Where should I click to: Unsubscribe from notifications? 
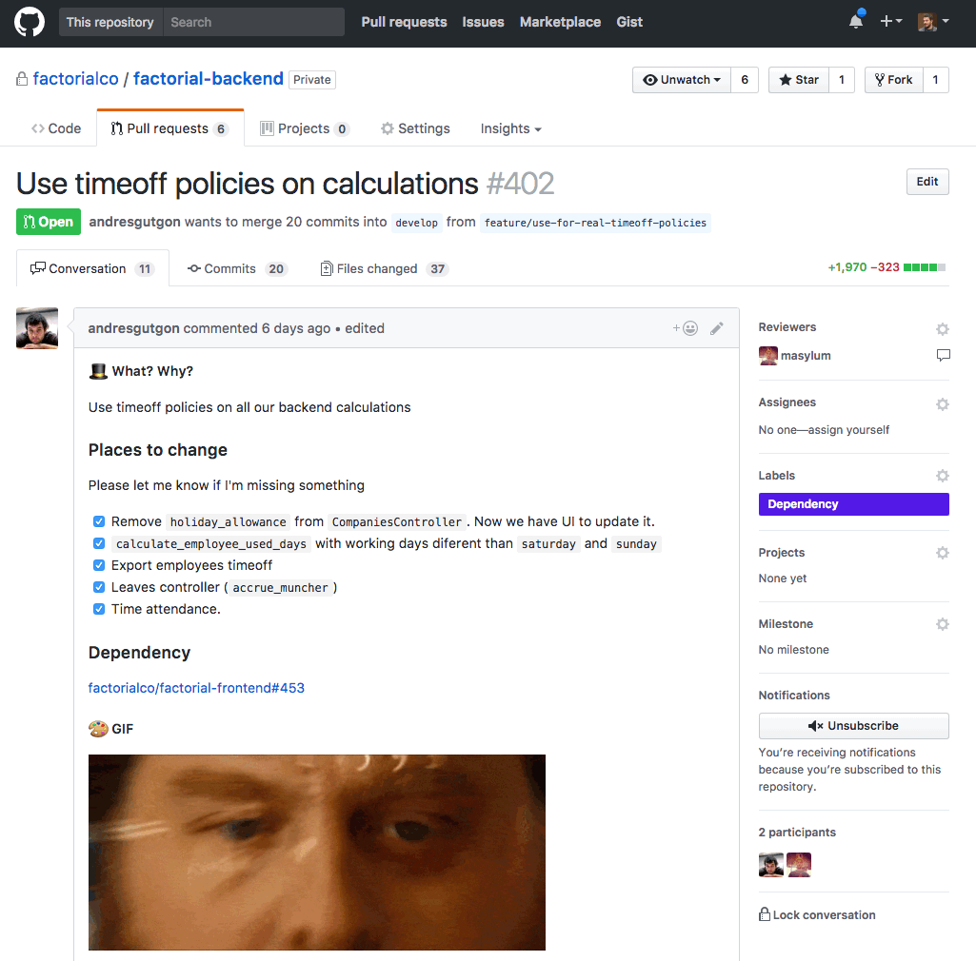[853, 726]
